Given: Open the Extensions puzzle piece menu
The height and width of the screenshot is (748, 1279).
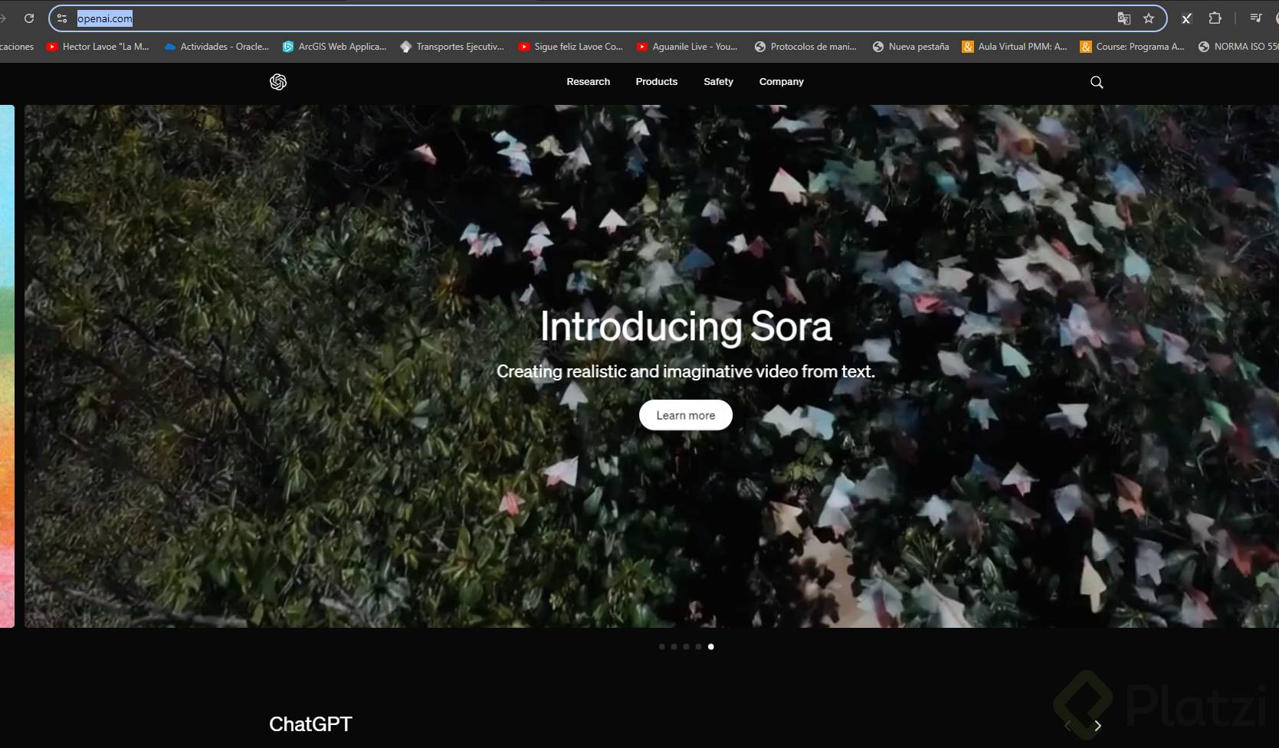Looking at the screenshot, I should (x=1215, y=18).
